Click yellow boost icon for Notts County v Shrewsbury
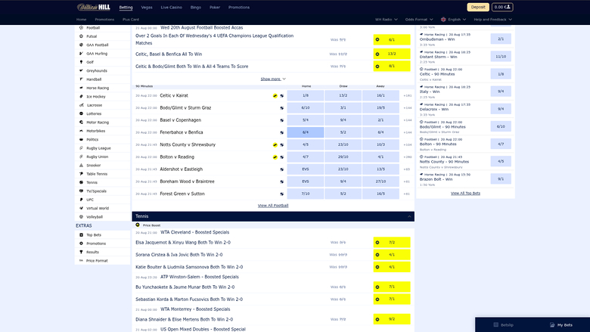 click(275, 144)
